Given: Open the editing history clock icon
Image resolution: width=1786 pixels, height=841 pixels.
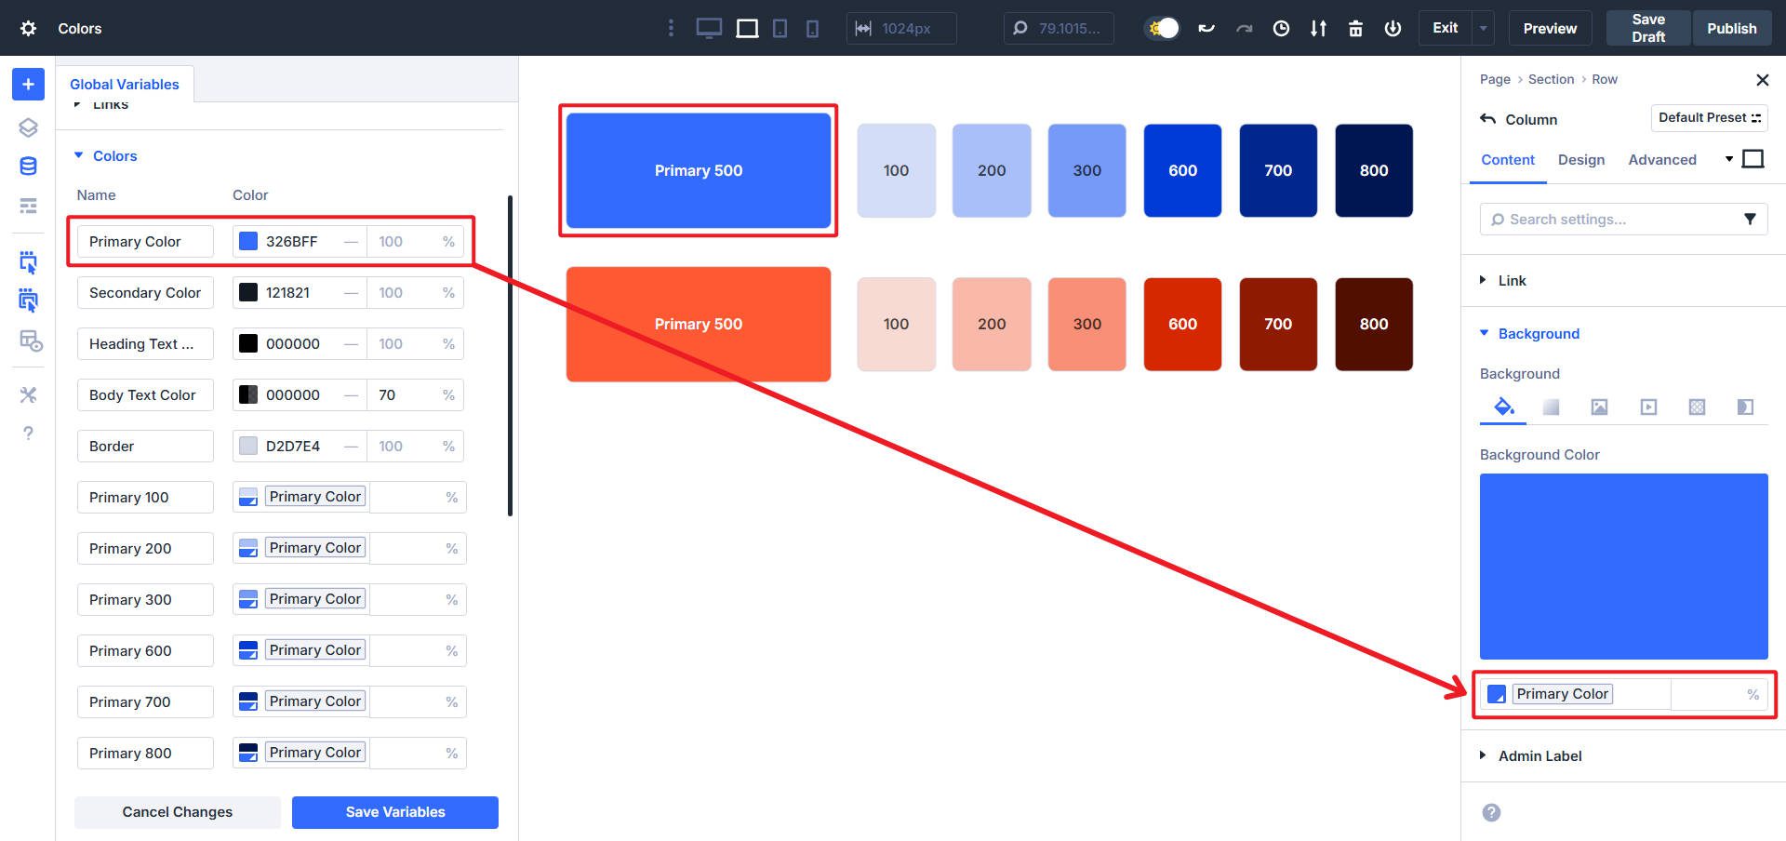Looking at the screenshot, I should [x=1281, y=28].
